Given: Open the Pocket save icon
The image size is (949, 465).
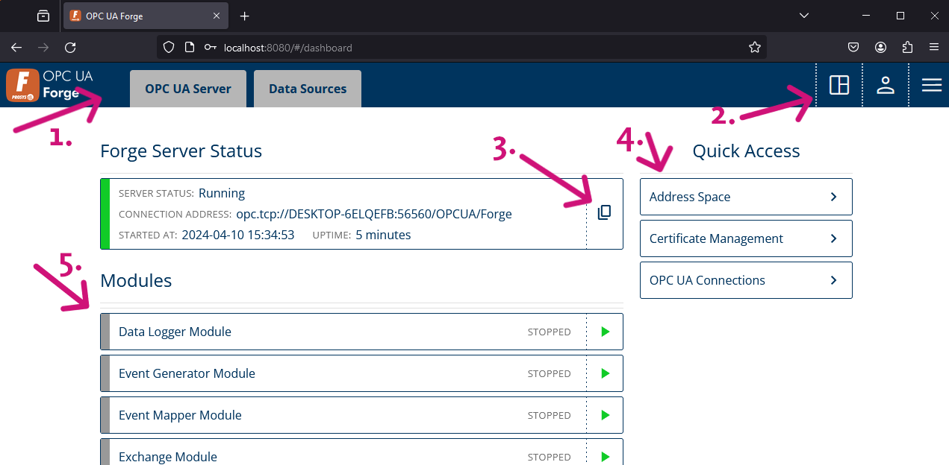Looking at the screenshot, I should pyautogui.click(x=853, y=47).
